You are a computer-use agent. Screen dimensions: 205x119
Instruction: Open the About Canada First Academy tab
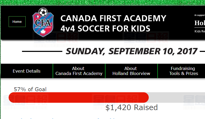(x=79, y=71)
